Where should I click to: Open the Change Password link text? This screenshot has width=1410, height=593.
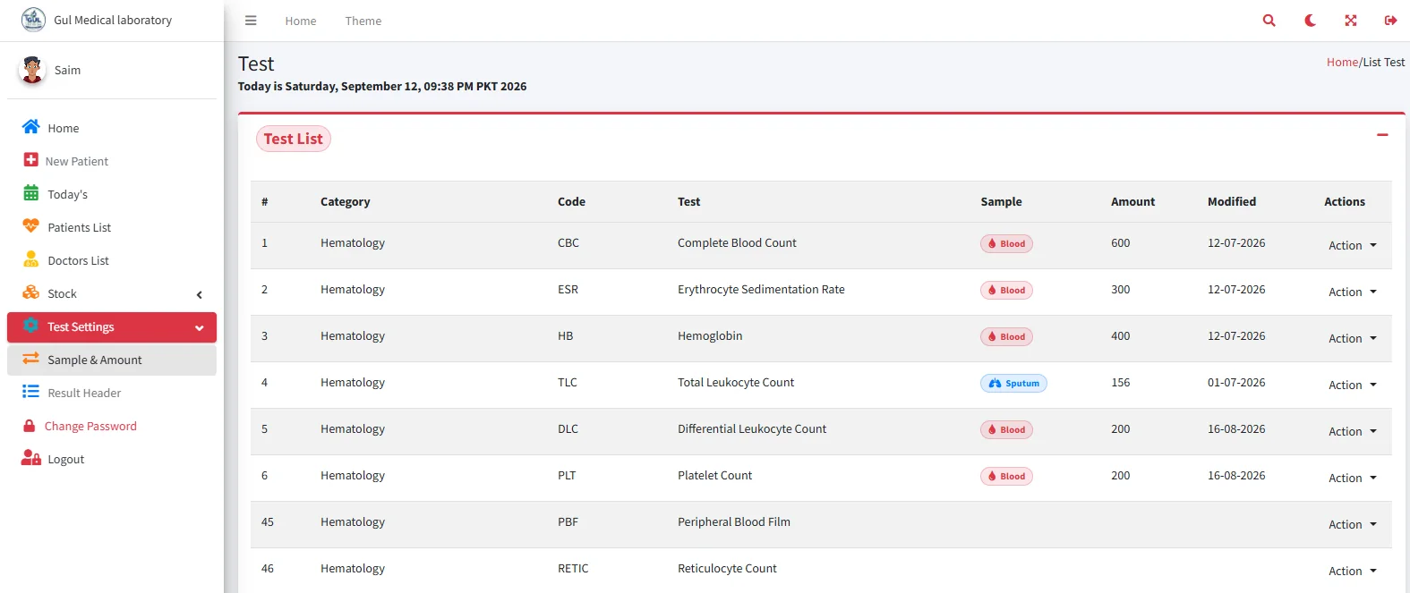pos(90,426)
